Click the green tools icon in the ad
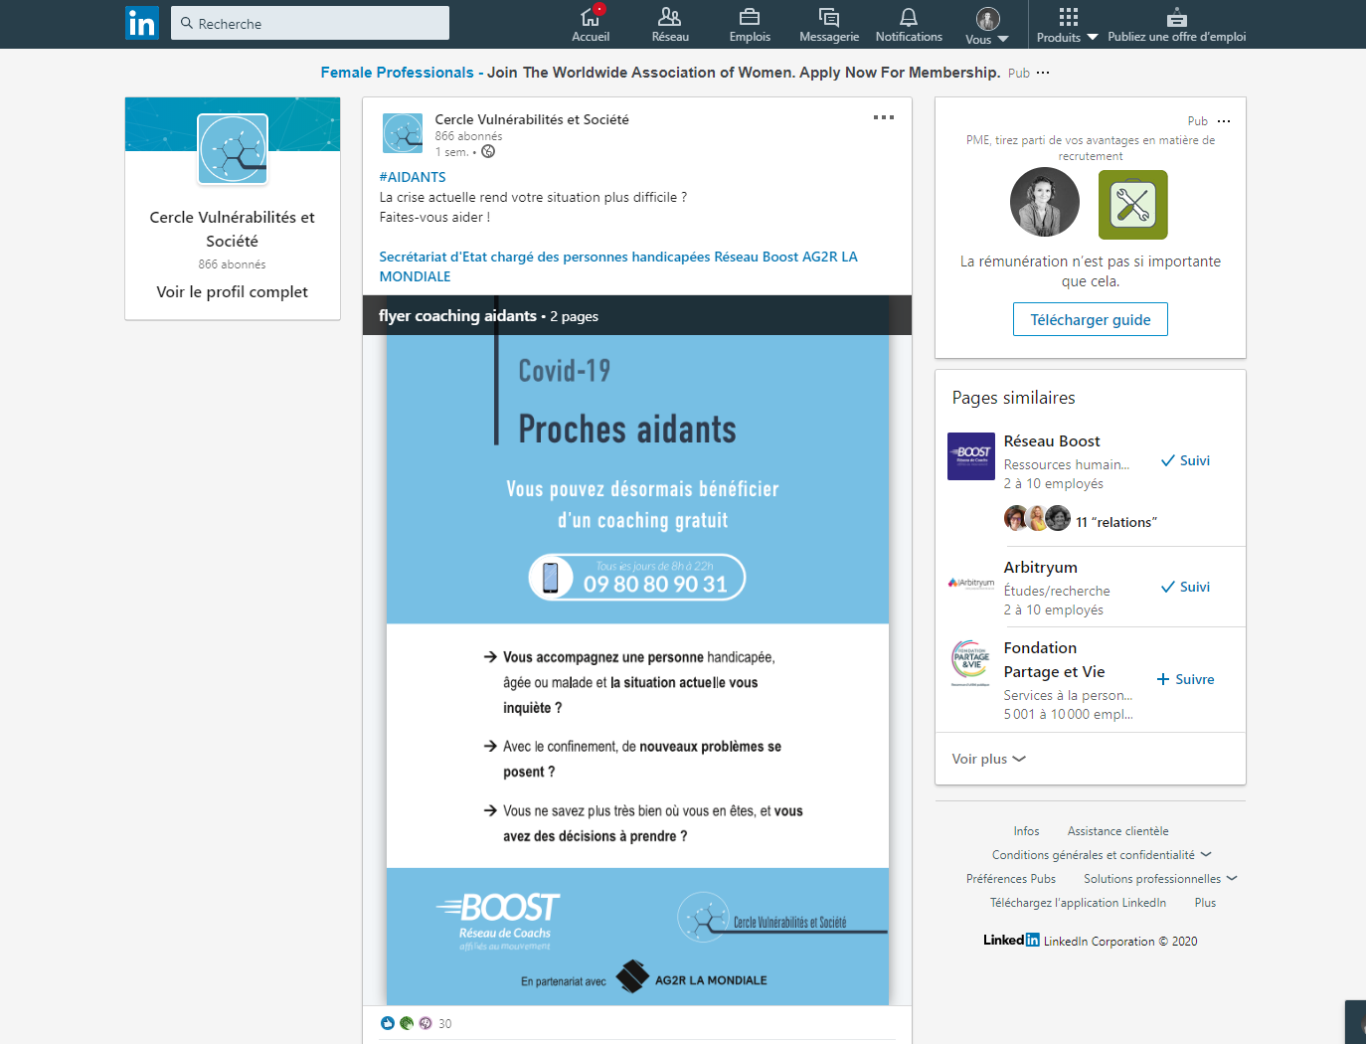This screenshot has height=1044, width=1366. (1133, 205)
